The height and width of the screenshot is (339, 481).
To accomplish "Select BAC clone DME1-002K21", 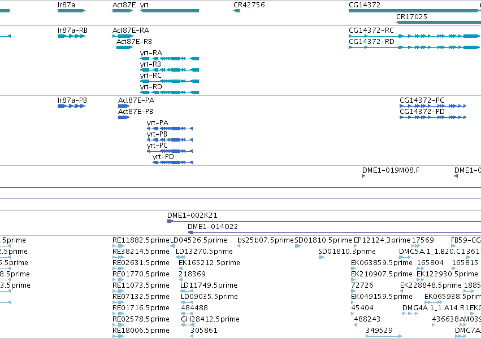I will (324, 221).
